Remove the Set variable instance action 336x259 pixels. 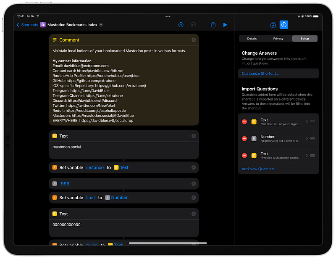194,167
